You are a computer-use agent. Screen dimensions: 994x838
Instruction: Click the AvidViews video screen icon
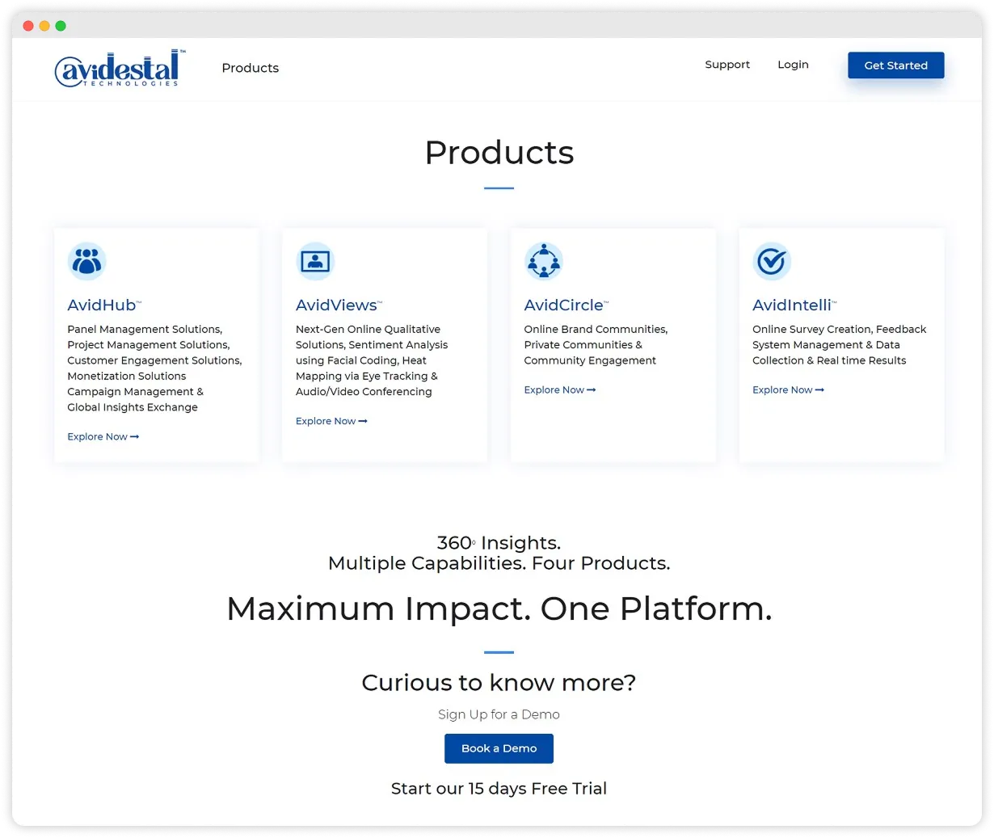coord(315,261)
